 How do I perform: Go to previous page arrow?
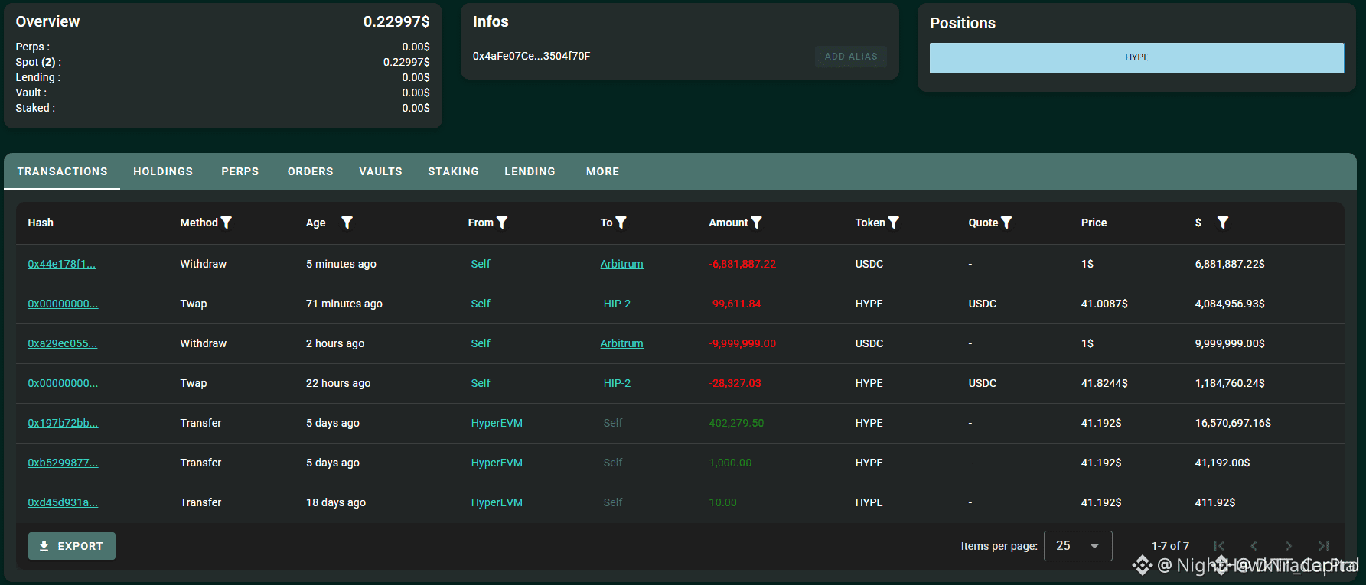point(1254,546)
